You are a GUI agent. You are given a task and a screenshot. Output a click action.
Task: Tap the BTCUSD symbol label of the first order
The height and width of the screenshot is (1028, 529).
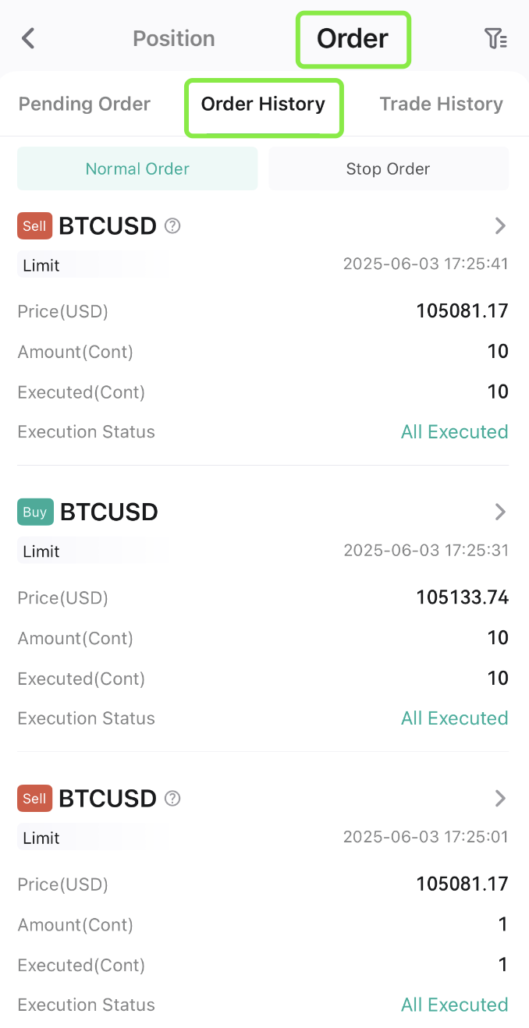[x=108, y=226]
